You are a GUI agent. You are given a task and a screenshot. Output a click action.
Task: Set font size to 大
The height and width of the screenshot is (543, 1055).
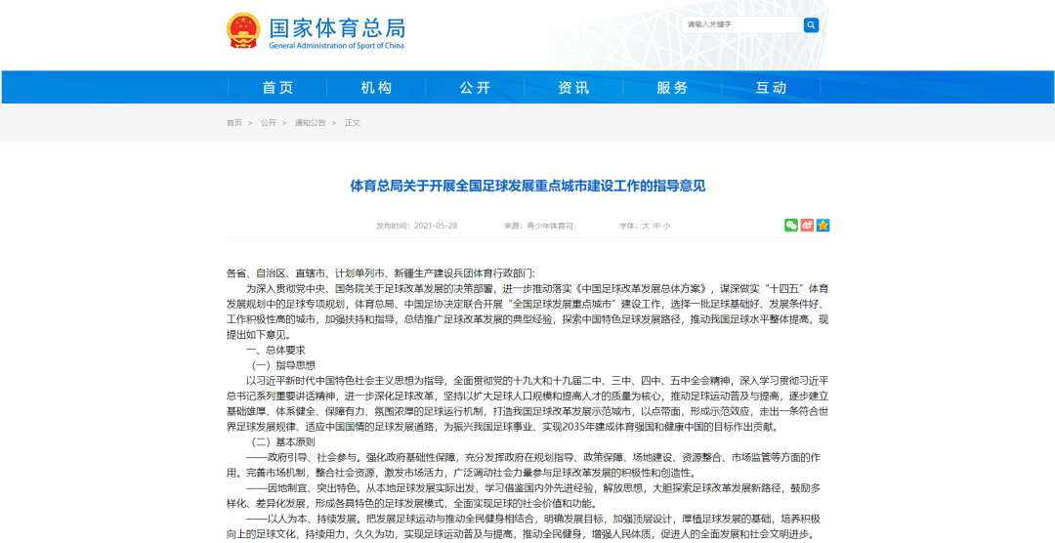point(646,226)
